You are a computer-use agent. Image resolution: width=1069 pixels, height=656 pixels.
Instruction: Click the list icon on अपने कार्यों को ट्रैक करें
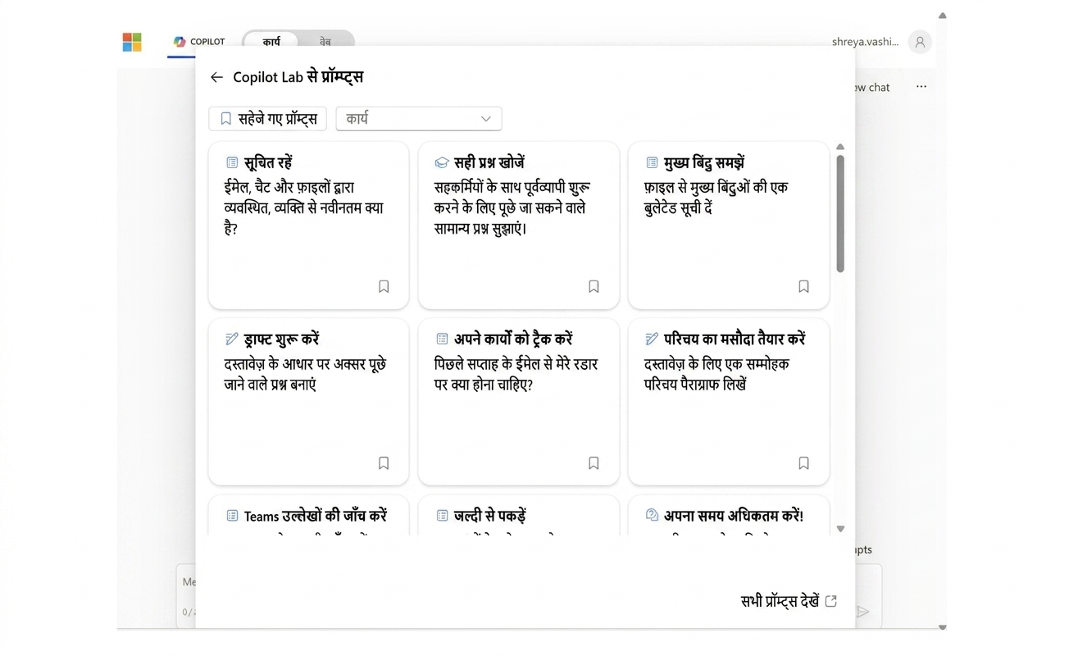click(x=442, y=339)
